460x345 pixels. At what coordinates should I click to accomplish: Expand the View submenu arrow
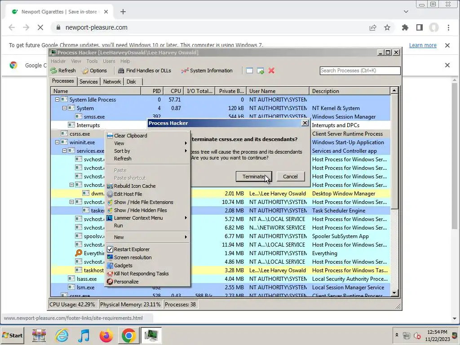coord(186,143)
